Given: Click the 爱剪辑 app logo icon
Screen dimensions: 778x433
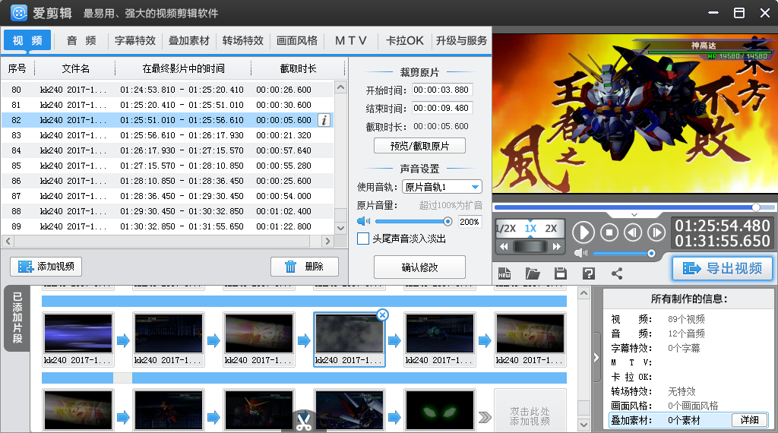Looking at the screenshot, I should 19,13.
